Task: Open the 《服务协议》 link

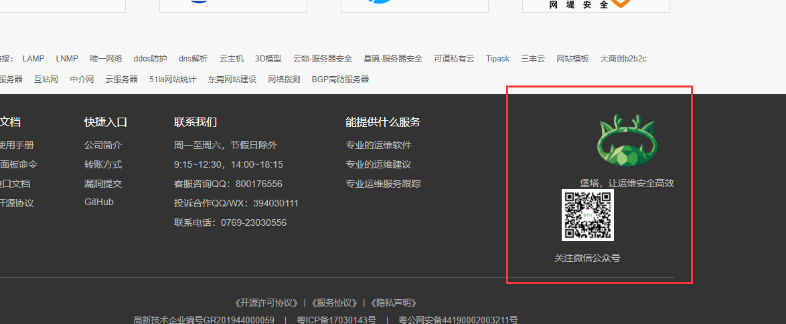Action: [x=334, y=303]
